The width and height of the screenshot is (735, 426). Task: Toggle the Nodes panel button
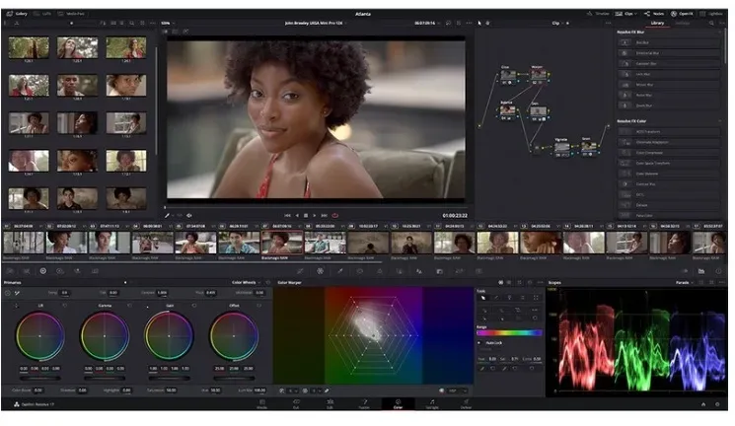tap(655, 14)
